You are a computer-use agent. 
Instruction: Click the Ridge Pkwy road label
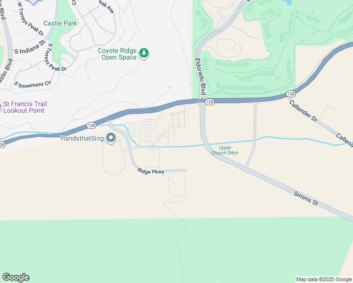(x=151, y=171)
